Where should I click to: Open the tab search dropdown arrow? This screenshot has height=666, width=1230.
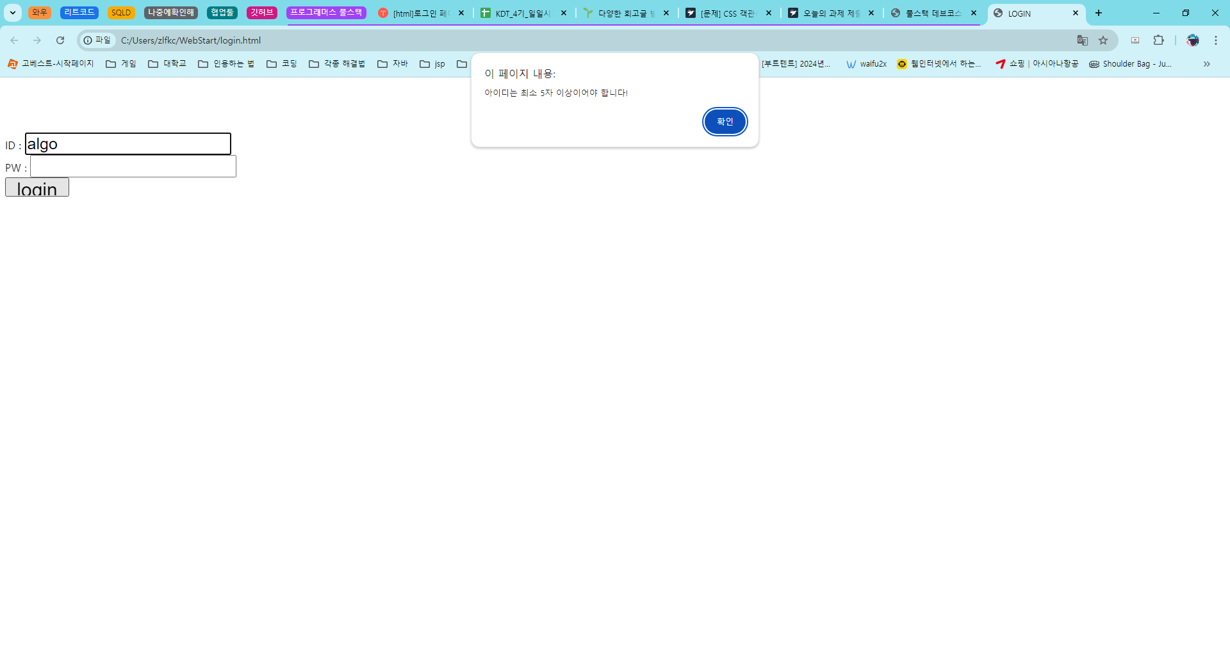[13, 13]
